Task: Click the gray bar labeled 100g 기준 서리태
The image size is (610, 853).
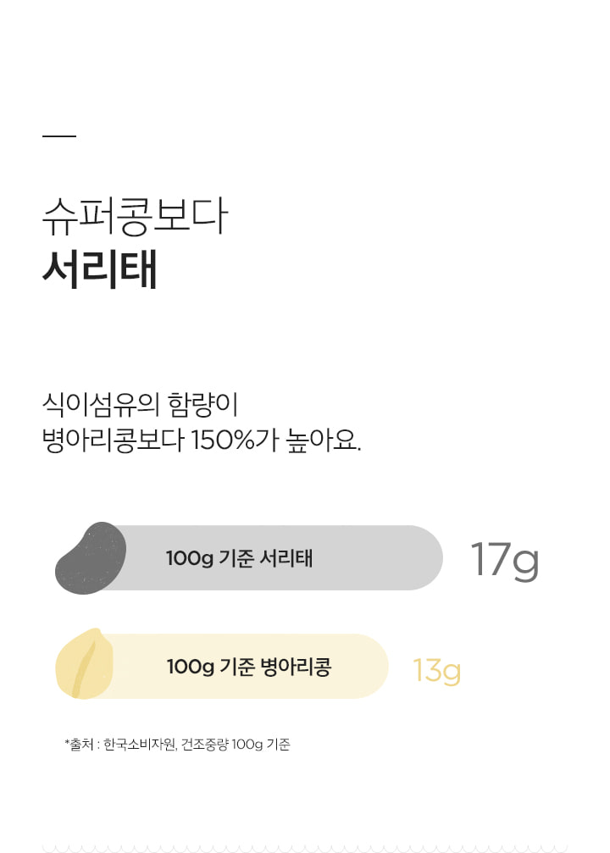Action: pos(249,557)
